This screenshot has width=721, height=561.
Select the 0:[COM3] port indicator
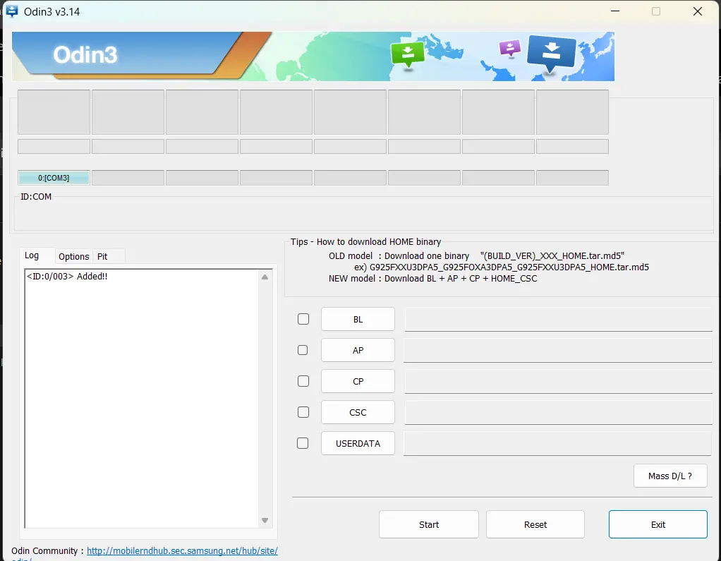tap(54, 178)
